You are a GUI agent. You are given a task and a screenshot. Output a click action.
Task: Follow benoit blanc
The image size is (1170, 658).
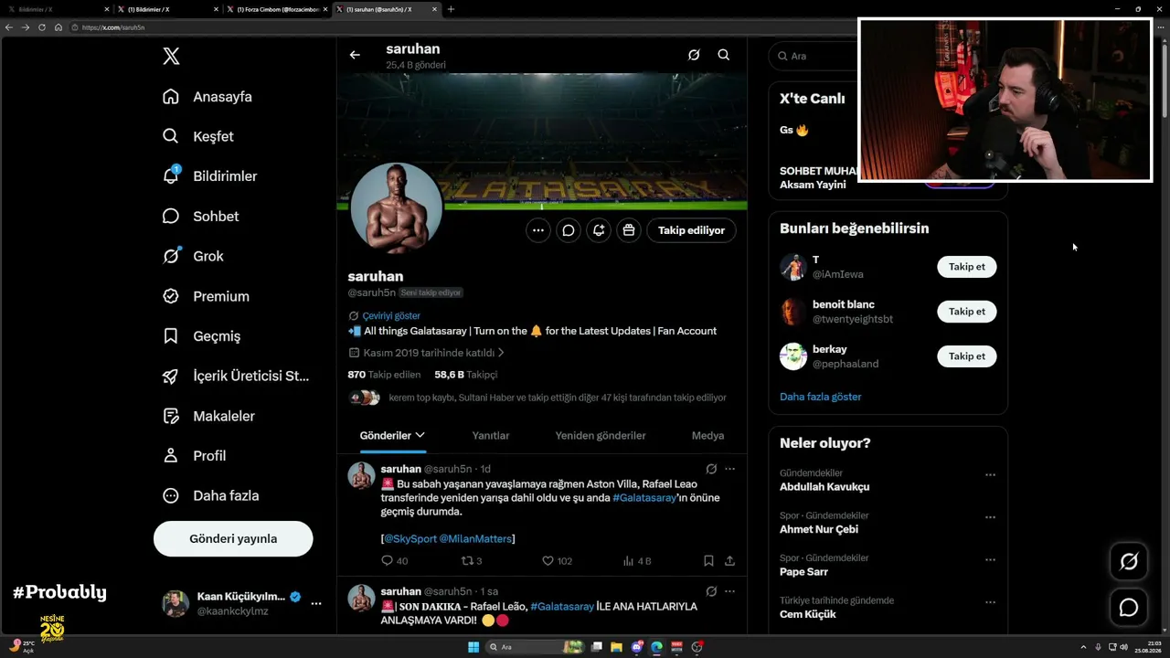coord(966,312)
